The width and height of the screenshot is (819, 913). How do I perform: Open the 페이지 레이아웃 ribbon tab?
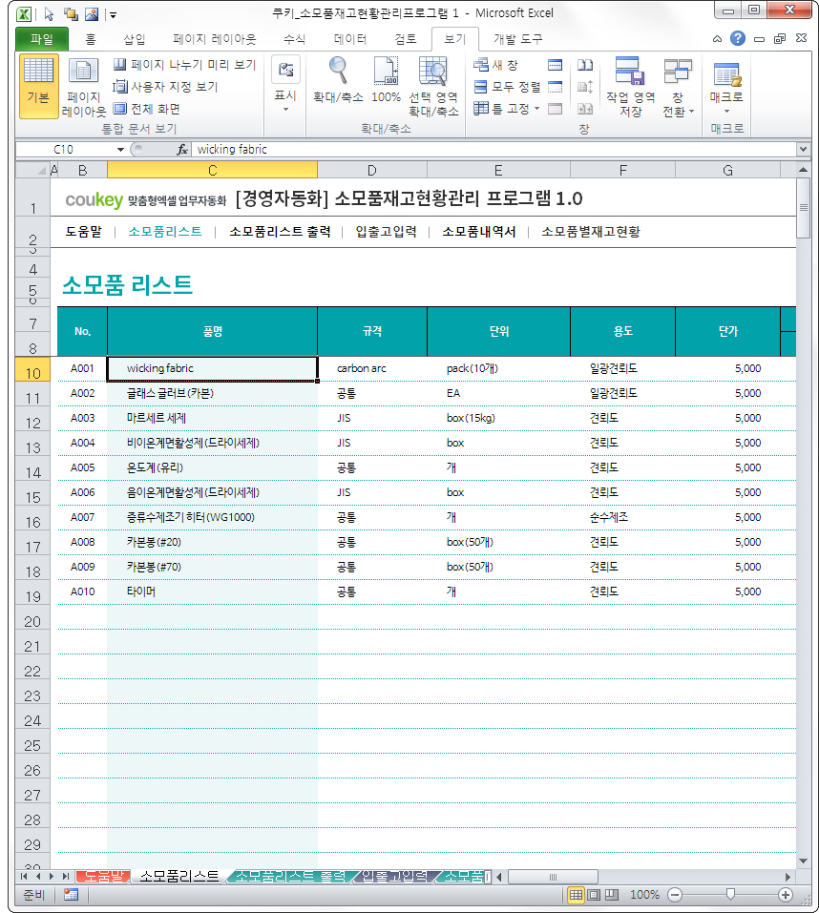tap(215, 39)
